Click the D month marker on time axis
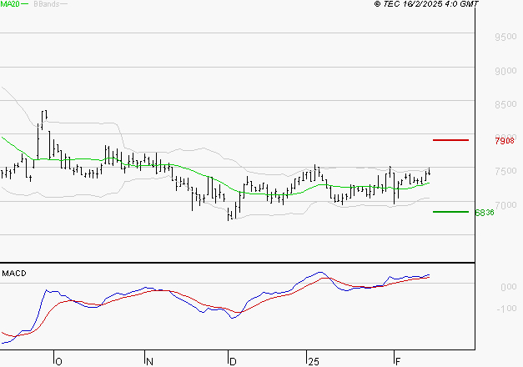Image resolution: width=523 pixels, height=367 pixels. pyautogui.click(x=234, y=361)
